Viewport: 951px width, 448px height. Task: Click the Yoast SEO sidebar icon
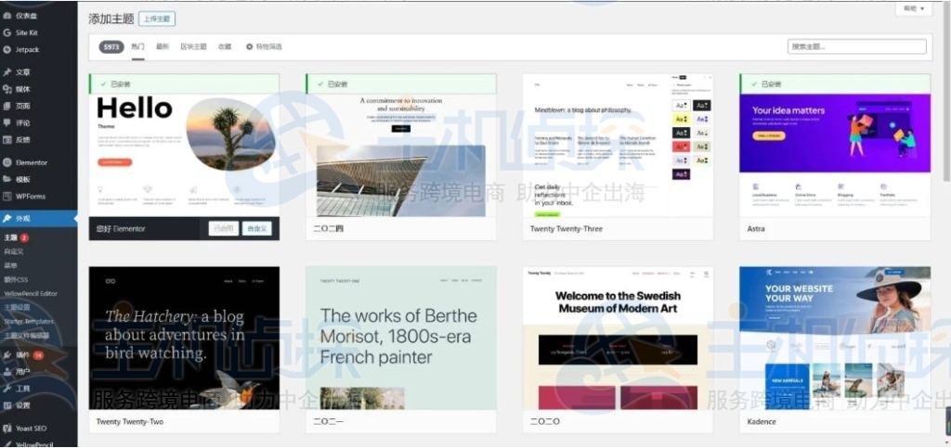tap(7, 429)
